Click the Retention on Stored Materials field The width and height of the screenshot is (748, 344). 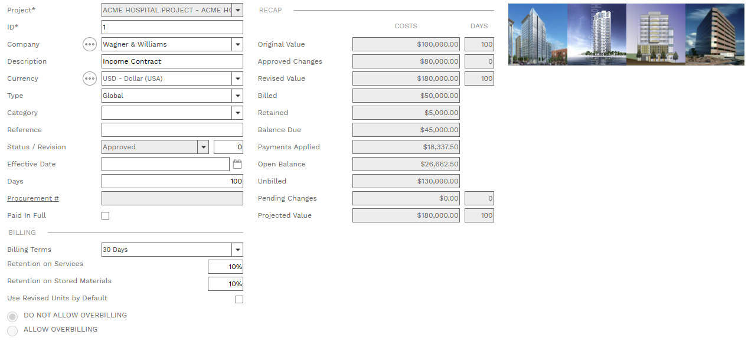225,284
